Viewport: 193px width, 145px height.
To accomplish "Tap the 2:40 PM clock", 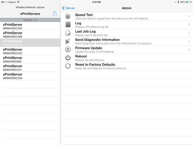I will (96, 2).
